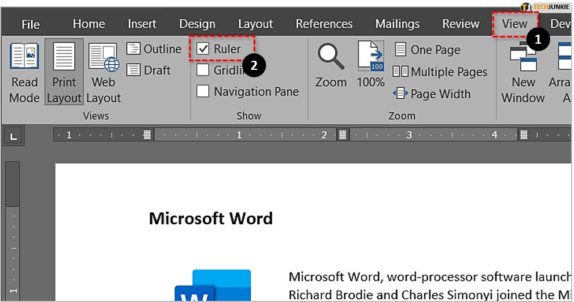
Task: Enable the Gridlines checkbox
Action: click(x=203, y=70)
